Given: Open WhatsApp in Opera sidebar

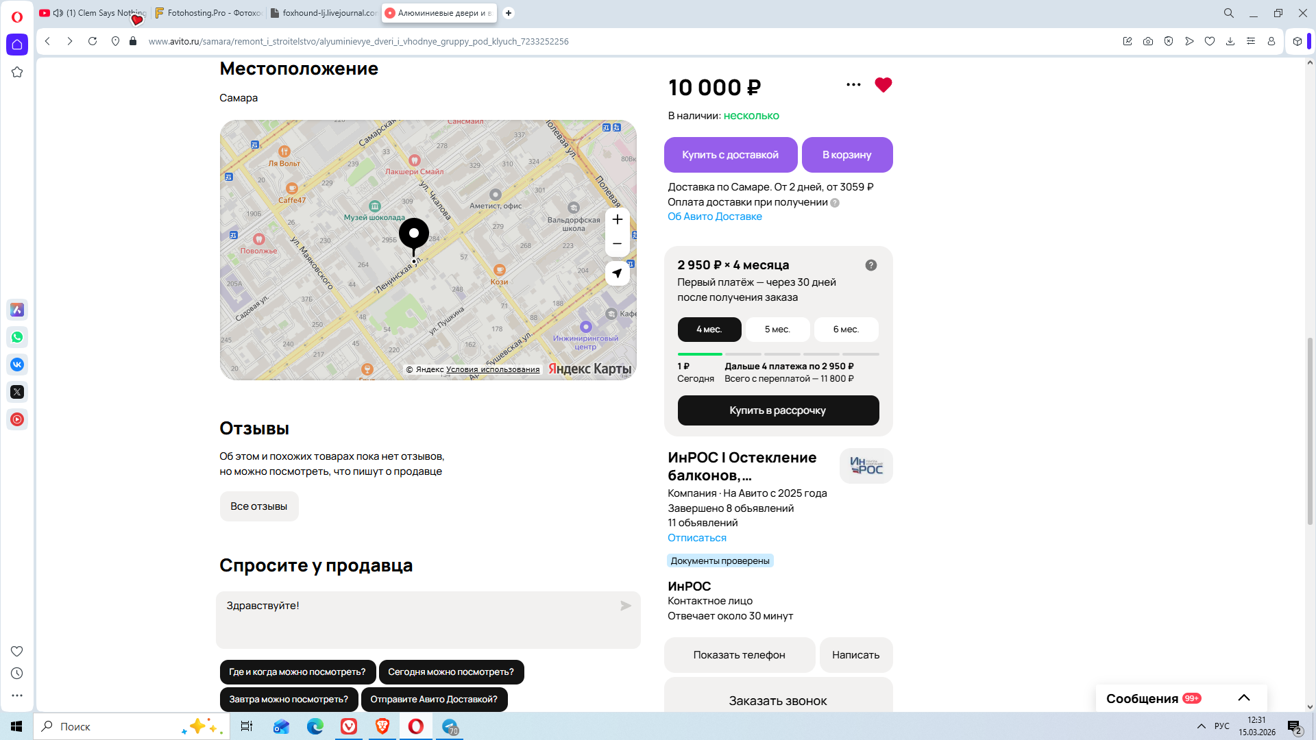Looking at the screenshot, I should tap(17, 337).
